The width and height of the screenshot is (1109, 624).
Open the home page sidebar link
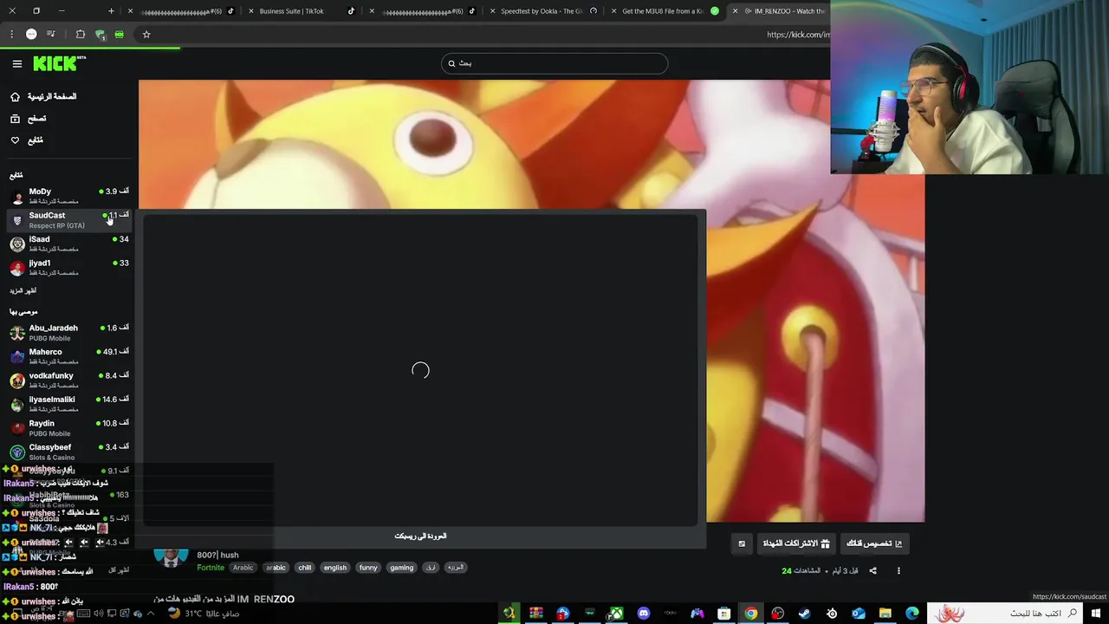(43, 96)
